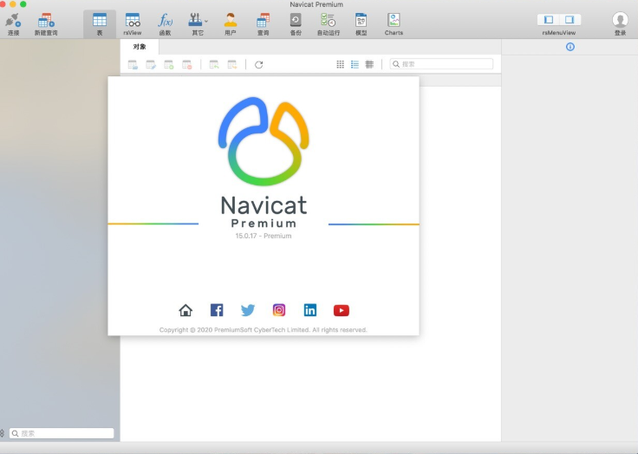
Task: Switch to the 对象 (Objects) tab
Action: coord(140,47)
